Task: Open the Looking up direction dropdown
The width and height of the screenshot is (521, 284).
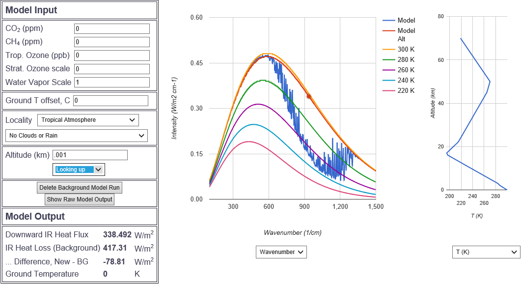Action: (79, 170)
